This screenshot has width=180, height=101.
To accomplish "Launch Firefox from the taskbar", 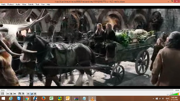I will (x=43, y=98).
